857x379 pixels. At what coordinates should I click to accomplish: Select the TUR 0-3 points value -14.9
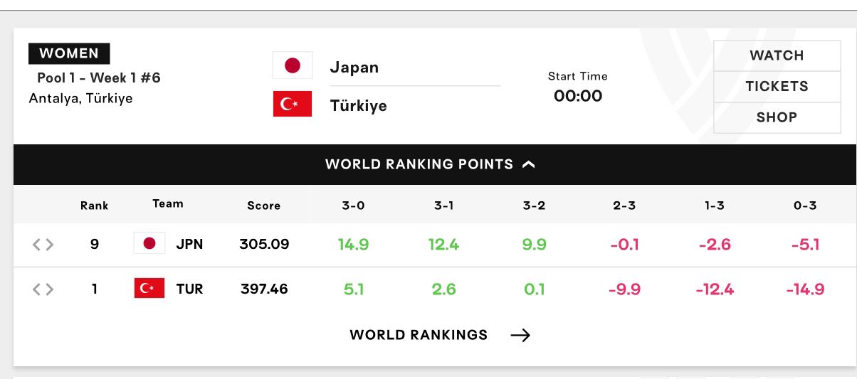pyautogui.click(x=805, y=289)
